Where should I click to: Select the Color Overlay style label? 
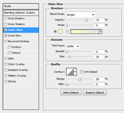click(x=16, y=64)
